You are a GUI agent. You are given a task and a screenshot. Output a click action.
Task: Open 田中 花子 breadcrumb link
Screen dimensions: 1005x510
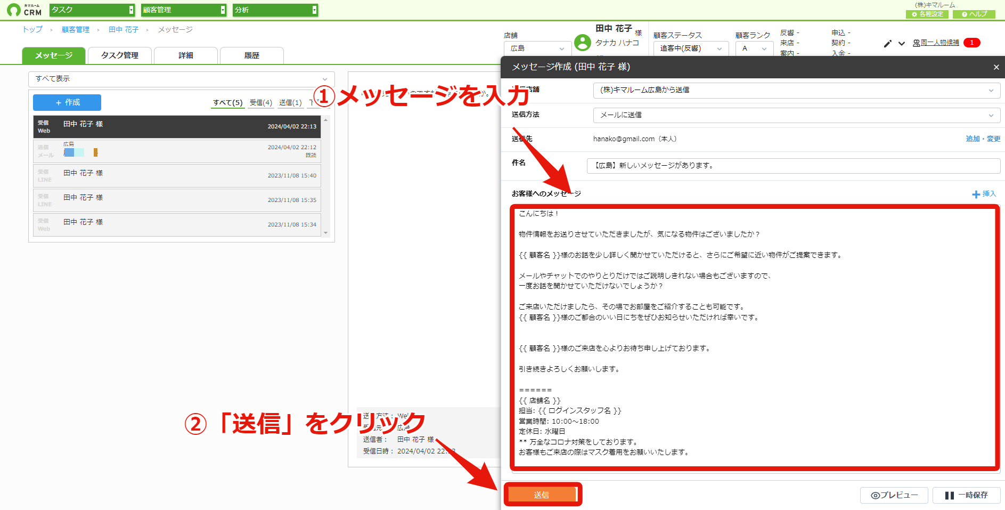pyautogui.click(x=124, y=29)
